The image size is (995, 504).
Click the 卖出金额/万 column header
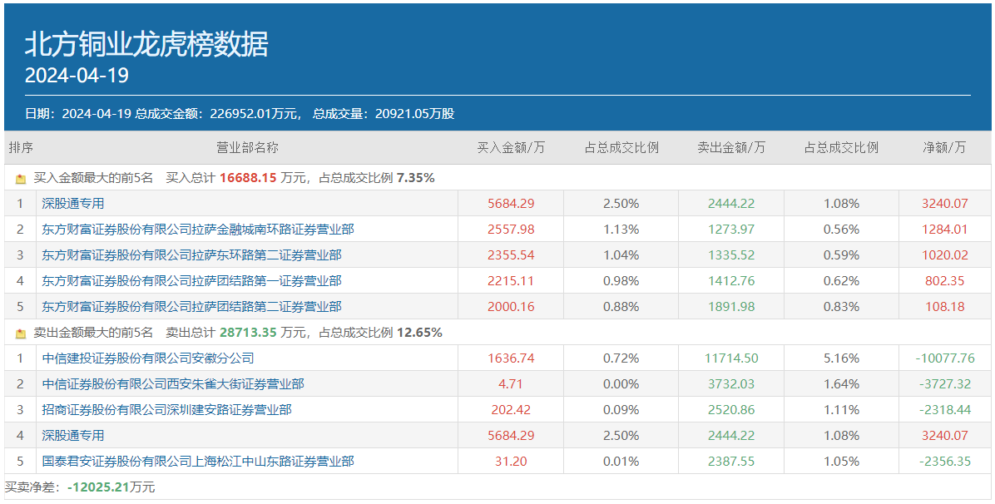[730, 147]
